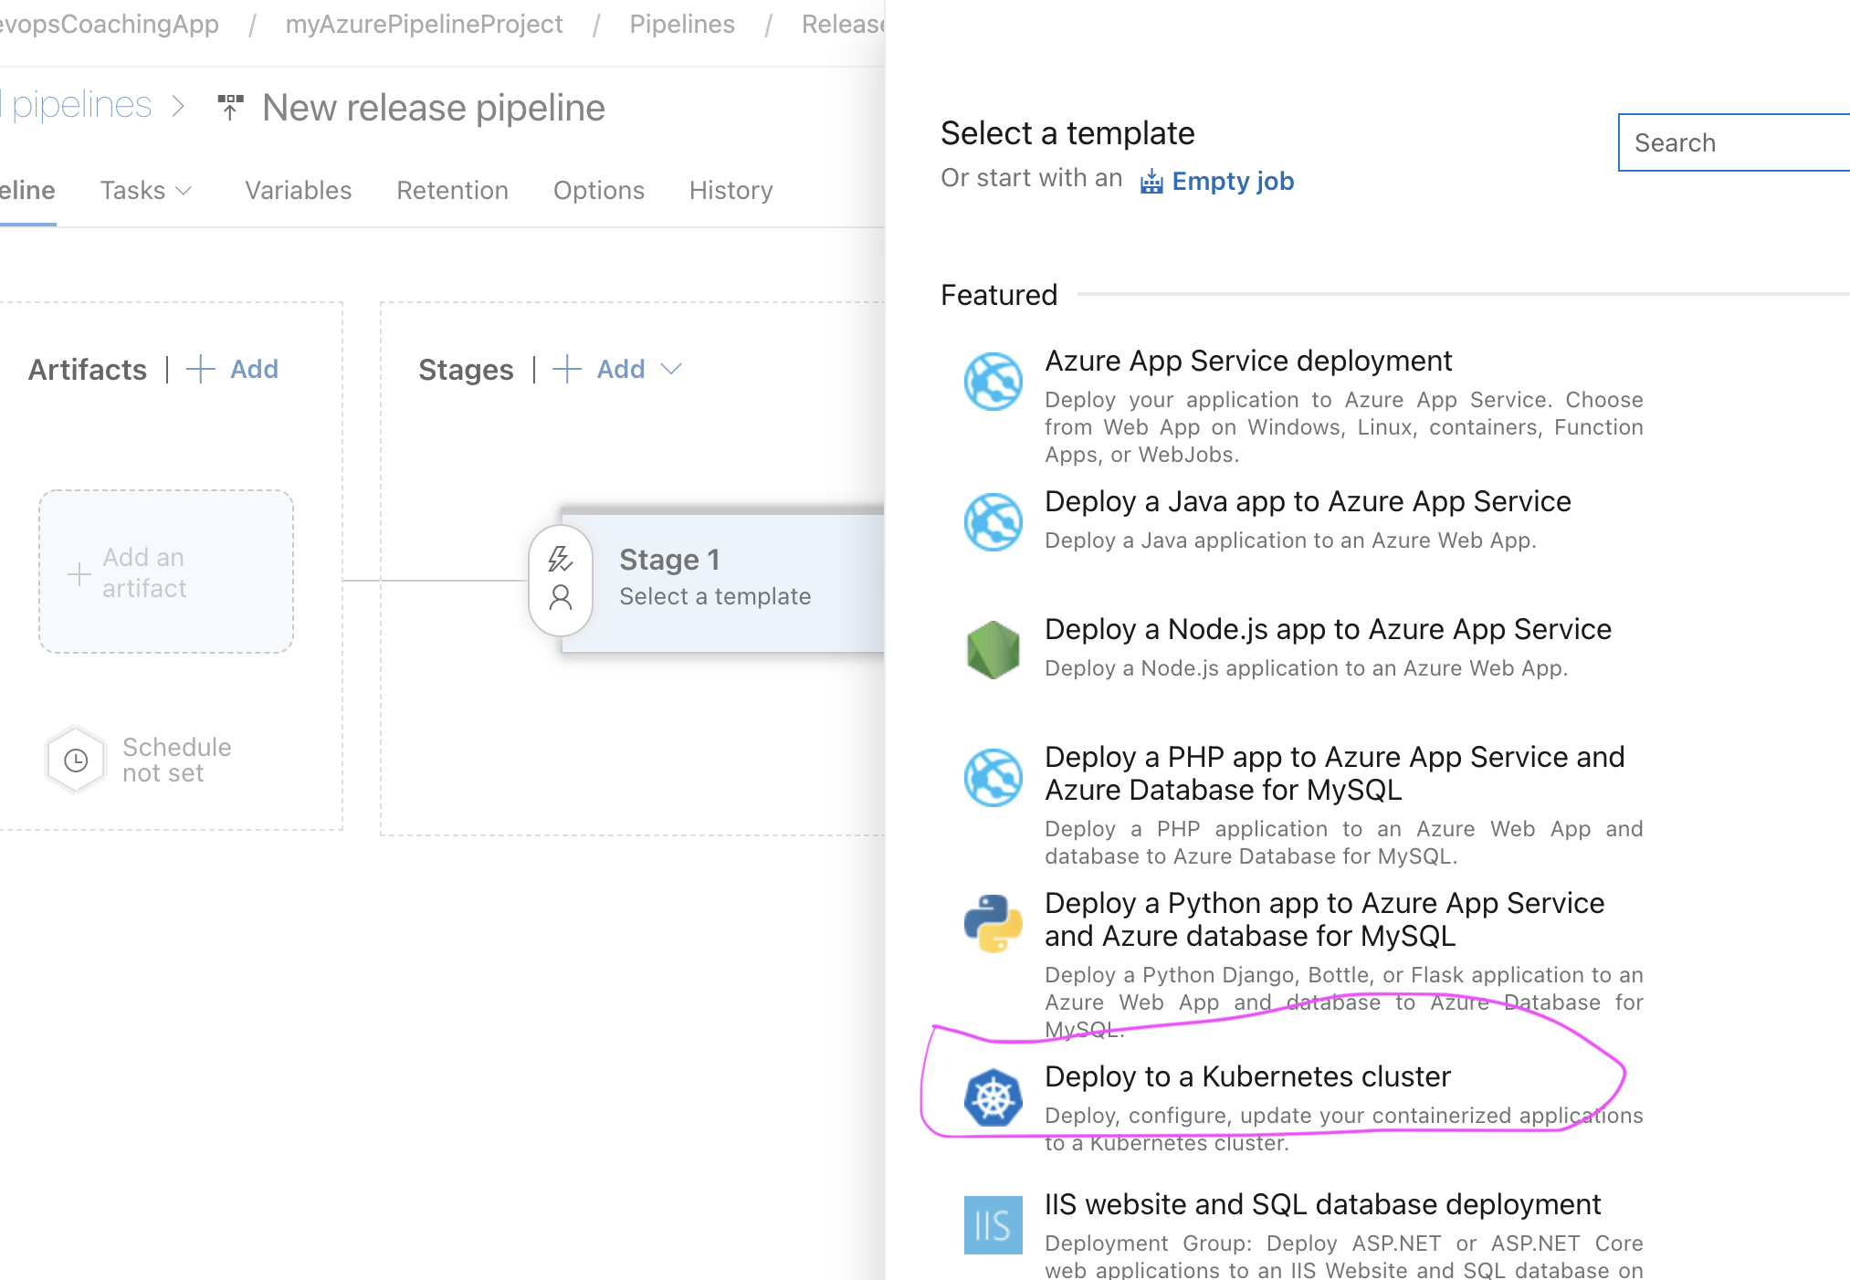Viewport: 1850px width, 1280px height.
Task: Click the Kubernetes cluster template icon
Action: 993,1096
